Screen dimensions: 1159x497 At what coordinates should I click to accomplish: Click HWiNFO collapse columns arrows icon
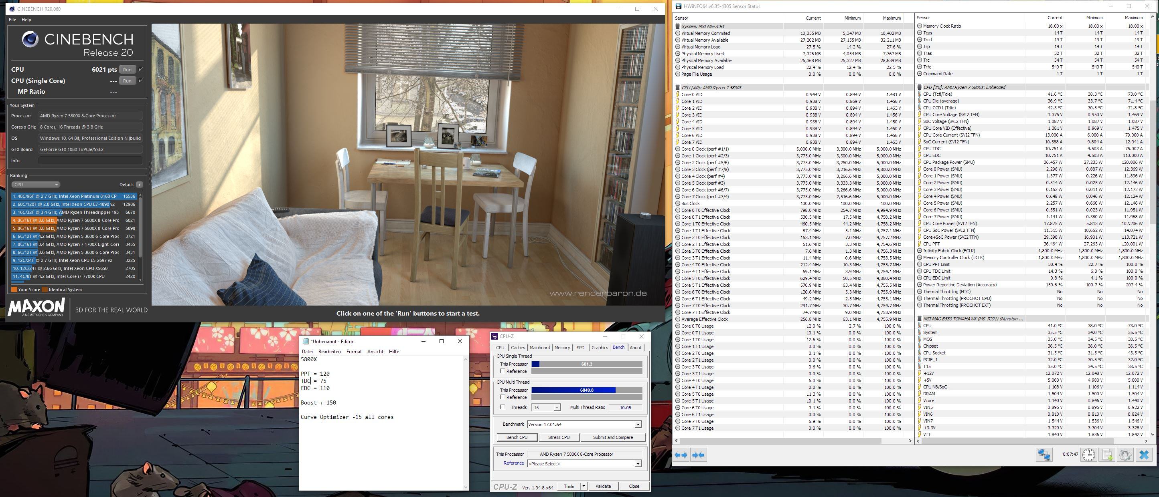[x=698, y=455]
